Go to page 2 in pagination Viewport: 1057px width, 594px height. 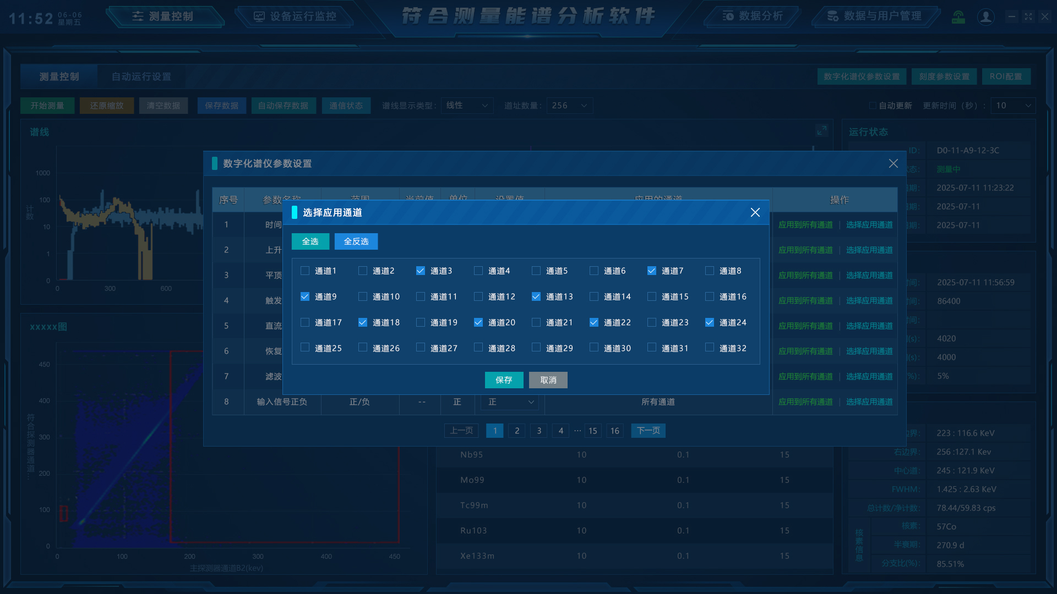(x=516, y=431)
